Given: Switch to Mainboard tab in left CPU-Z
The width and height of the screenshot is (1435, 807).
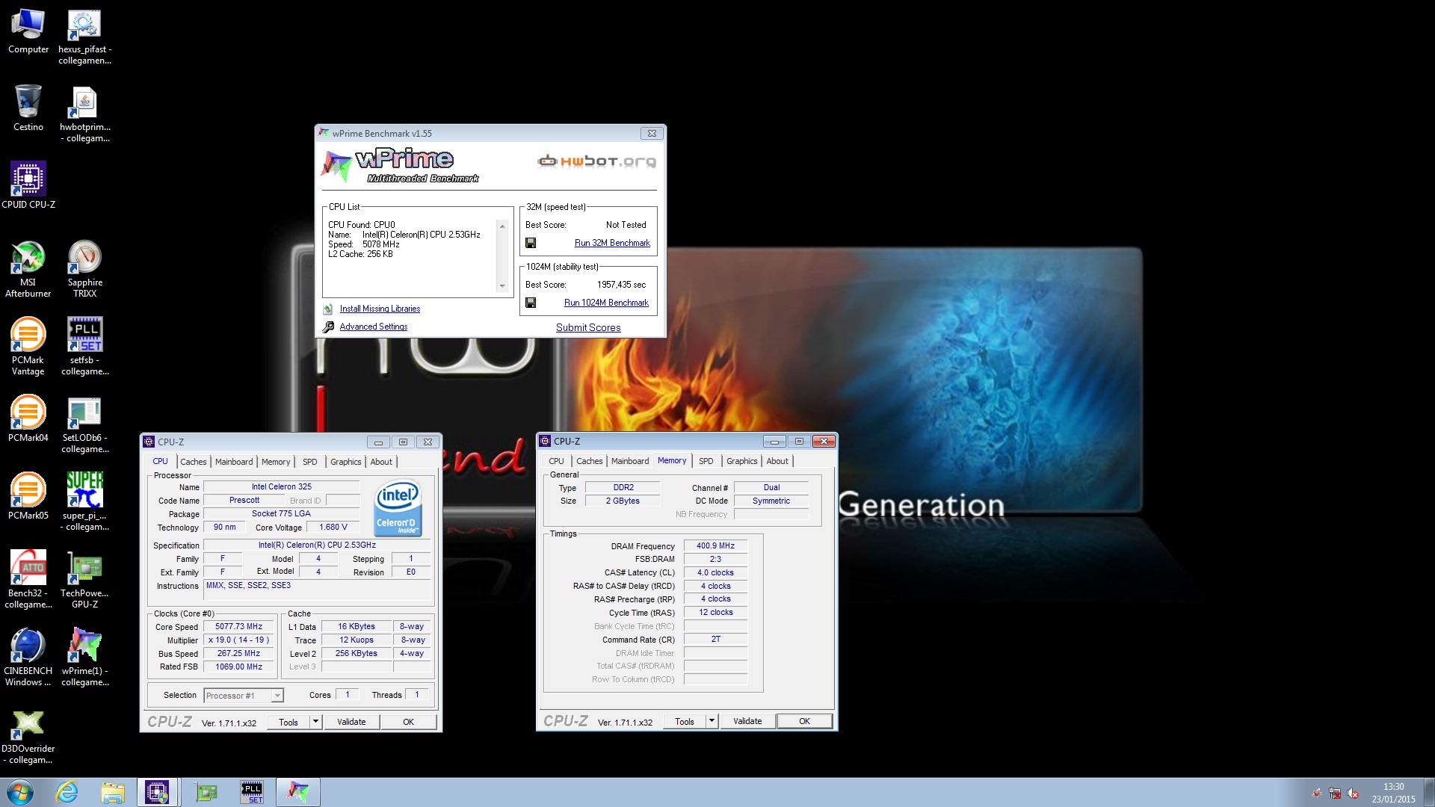Looking at the screenshot, I should pyautogui.click(x=234, y=462).
